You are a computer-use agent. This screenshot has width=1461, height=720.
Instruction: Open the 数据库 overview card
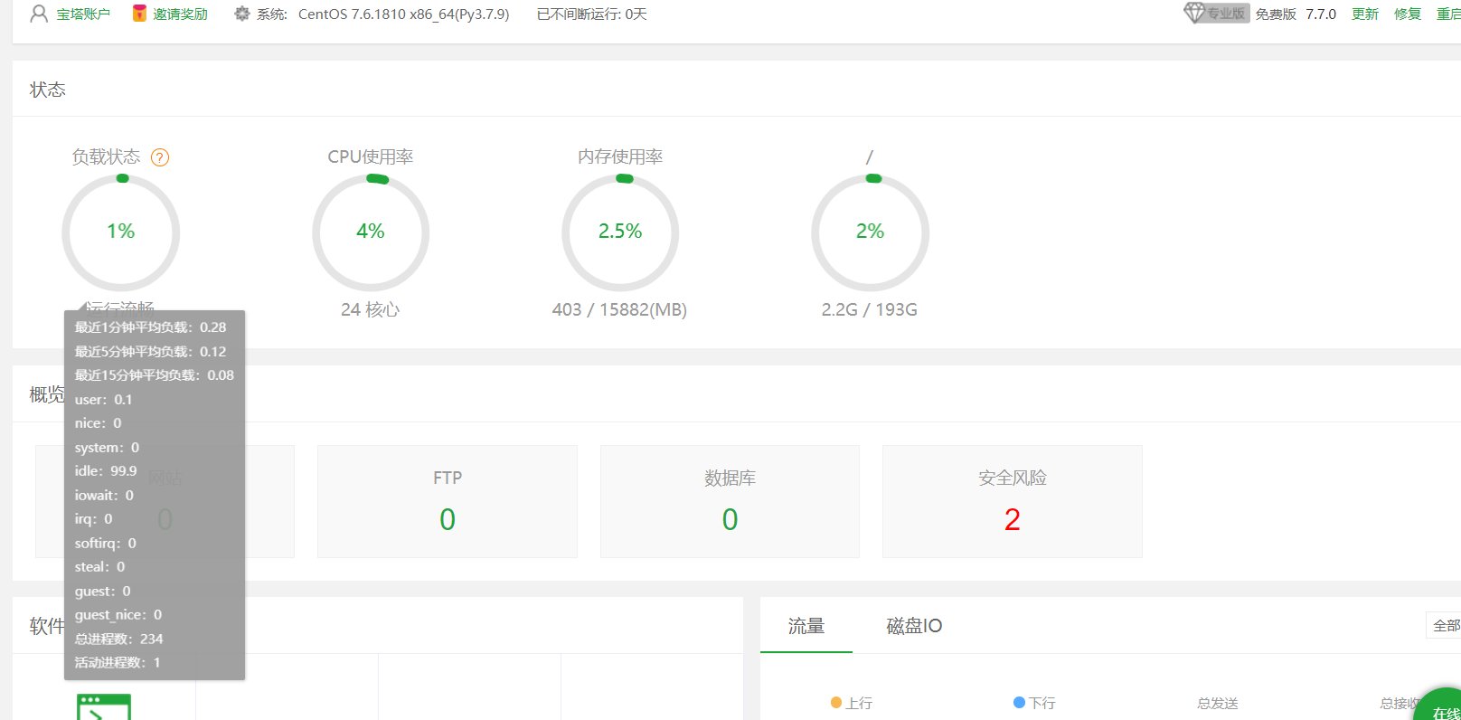click(x=730, y=501)
